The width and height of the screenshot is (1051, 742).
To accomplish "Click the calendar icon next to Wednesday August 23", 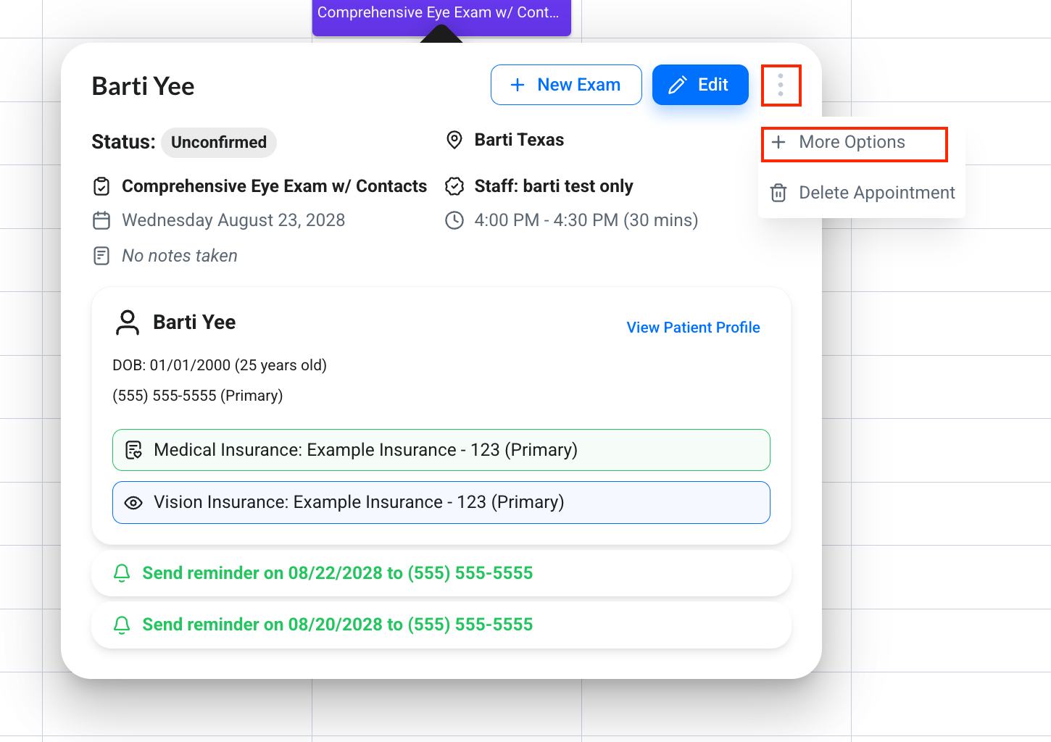I will (101, 220).
